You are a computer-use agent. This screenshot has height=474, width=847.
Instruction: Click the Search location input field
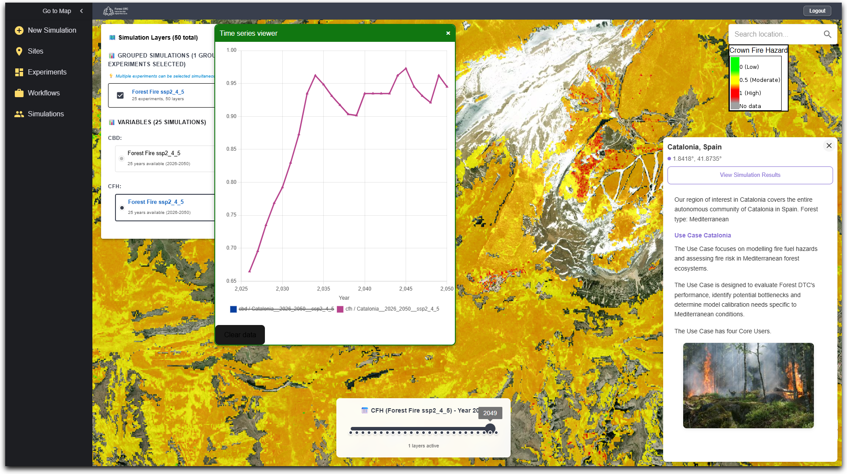click(x=776, y=34)
